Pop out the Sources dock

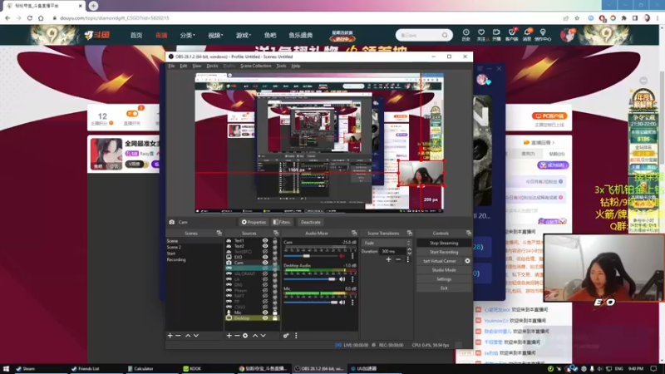(276, 233)
